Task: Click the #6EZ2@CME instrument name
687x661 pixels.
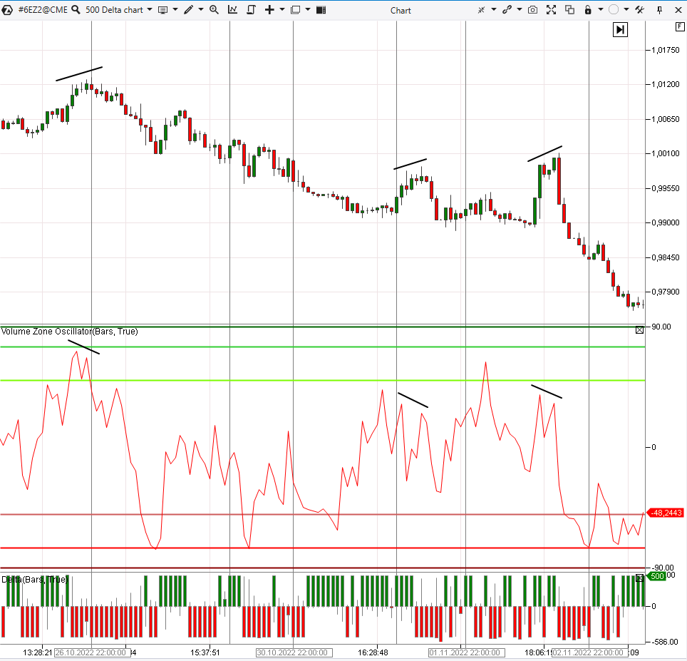Action: pos(41,10)
